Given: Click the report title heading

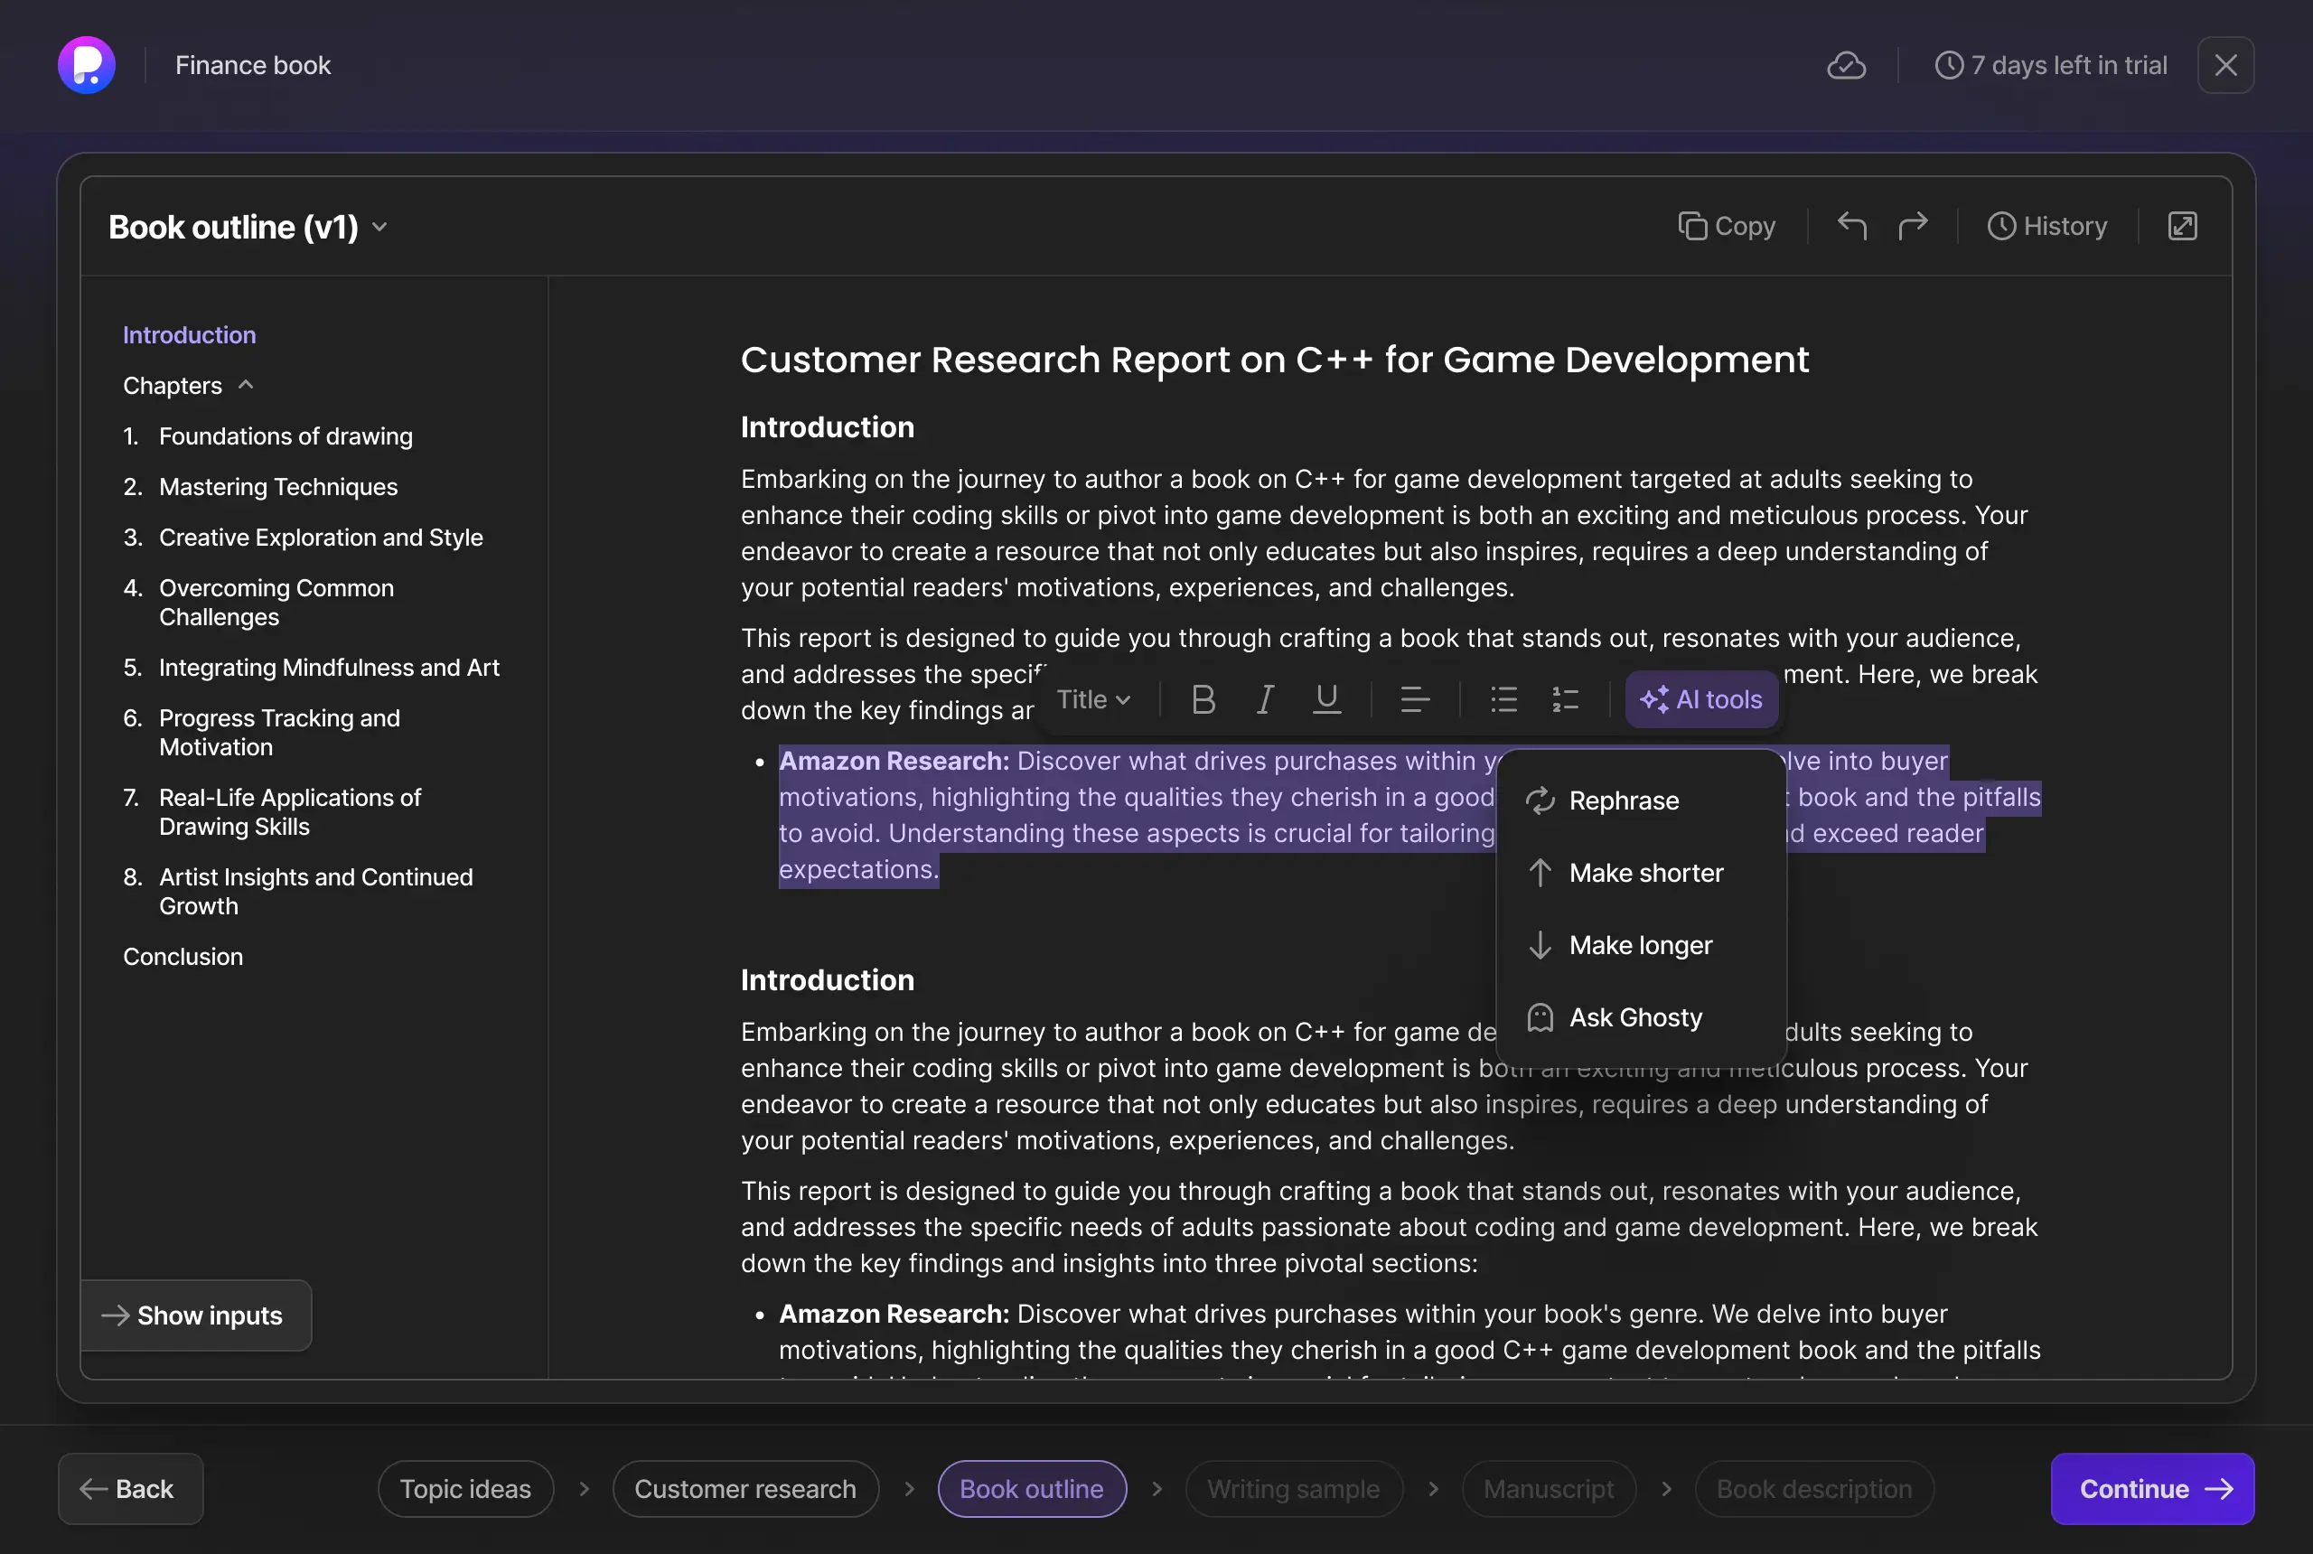Looking at the screenshot, I should coord(1275,360).
